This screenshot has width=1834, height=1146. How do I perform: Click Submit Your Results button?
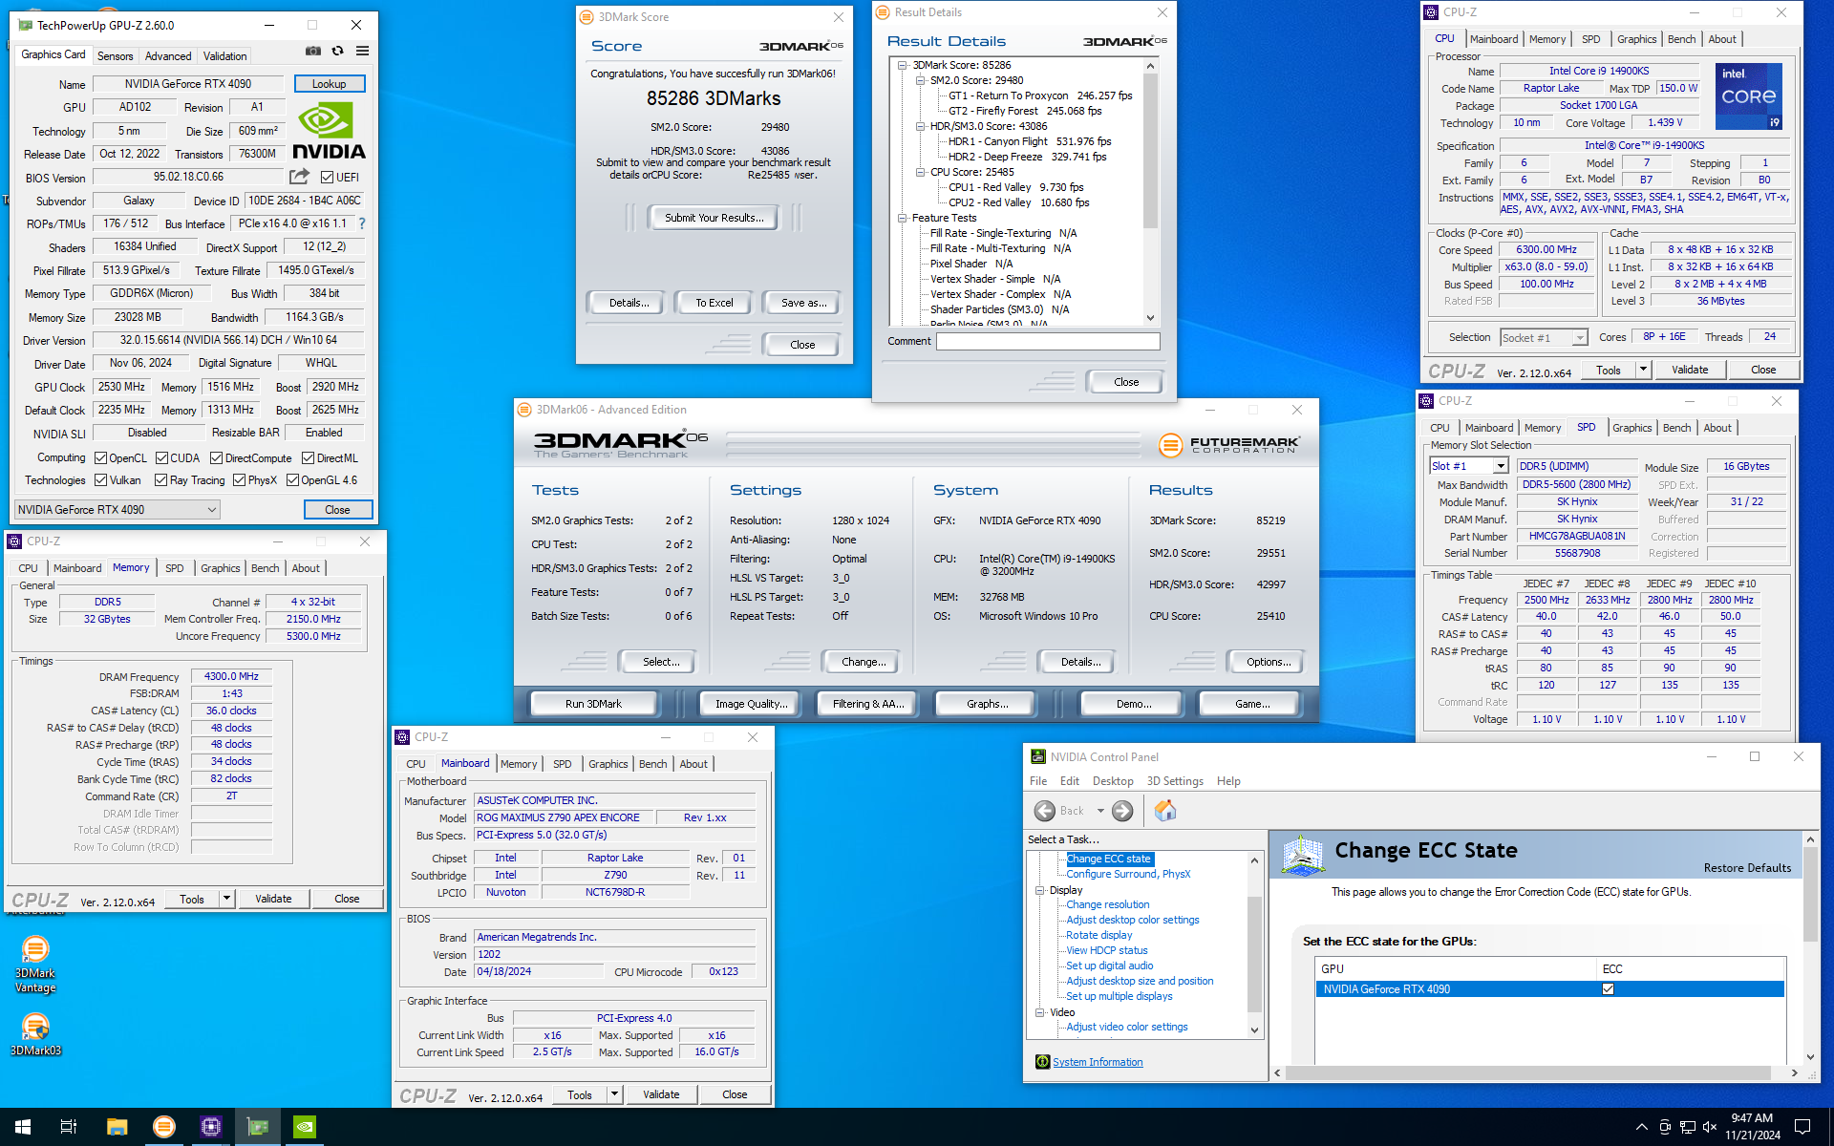point(714,218)
